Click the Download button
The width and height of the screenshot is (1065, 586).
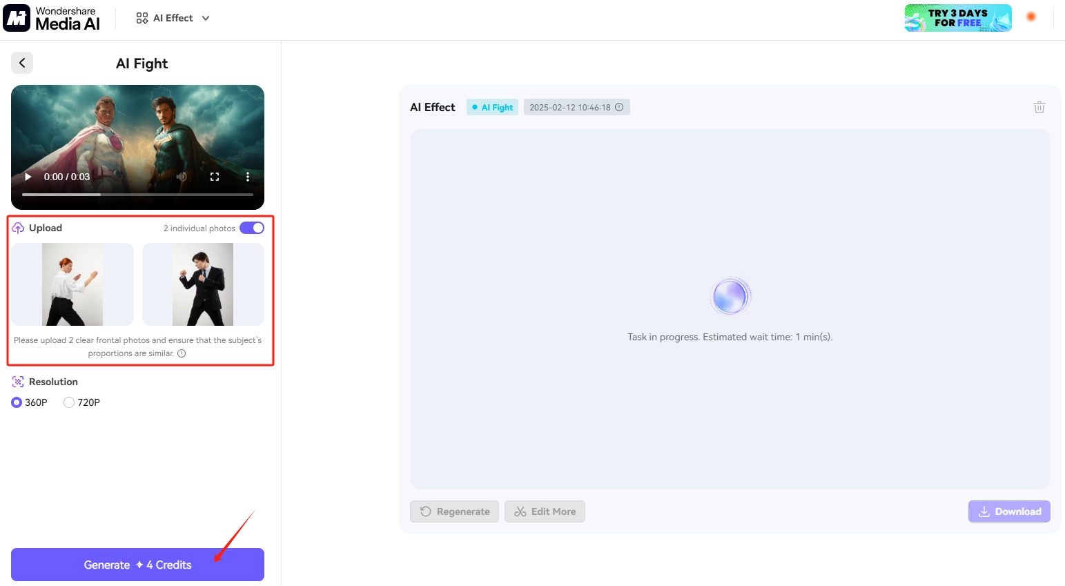point(1009,511)
